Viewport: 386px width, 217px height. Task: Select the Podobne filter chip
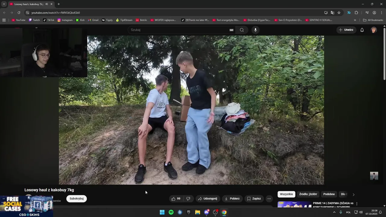[x=329, y=194]
